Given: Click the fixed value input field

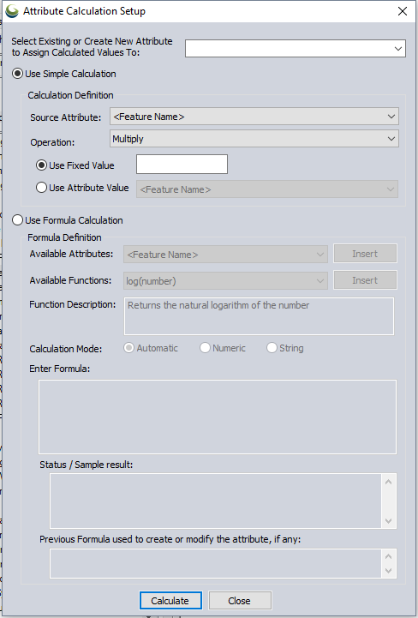Looking at the screenshot, I should coord(182,164).
